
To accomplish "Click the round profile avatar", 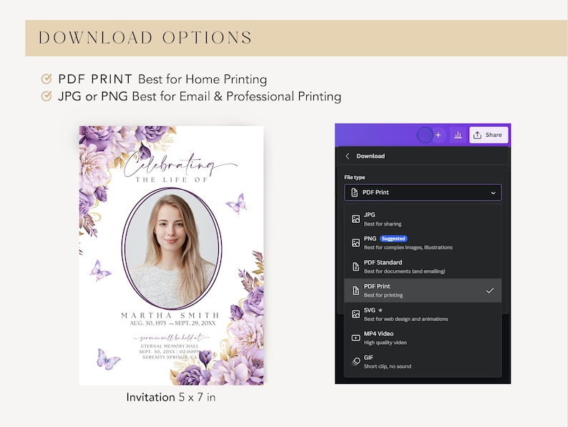I will tap(425, 135).
